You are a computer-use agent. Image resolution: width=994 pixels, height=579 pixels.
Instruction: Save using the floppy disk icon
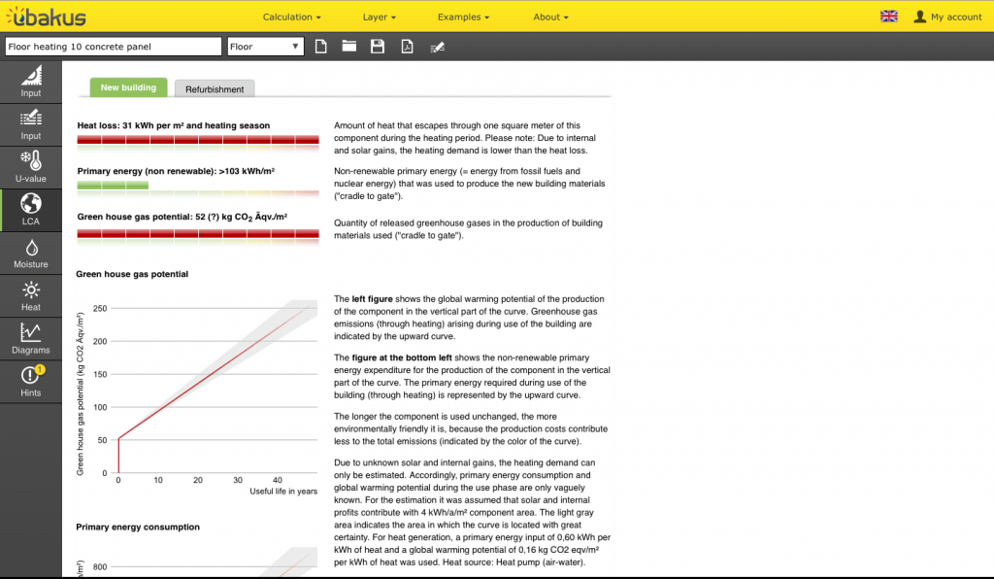click(x=378, y=47)
